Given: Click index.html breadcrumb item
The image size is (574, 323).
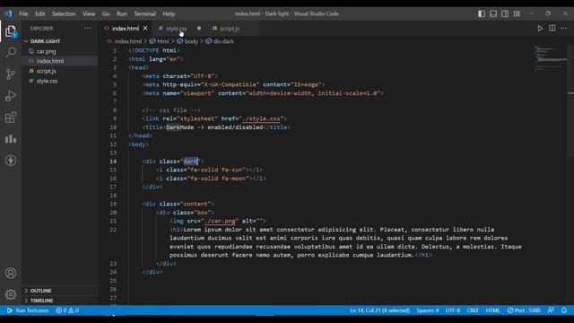Looking at the screenshot, I should pyautogui.click(x=124, y=41).
